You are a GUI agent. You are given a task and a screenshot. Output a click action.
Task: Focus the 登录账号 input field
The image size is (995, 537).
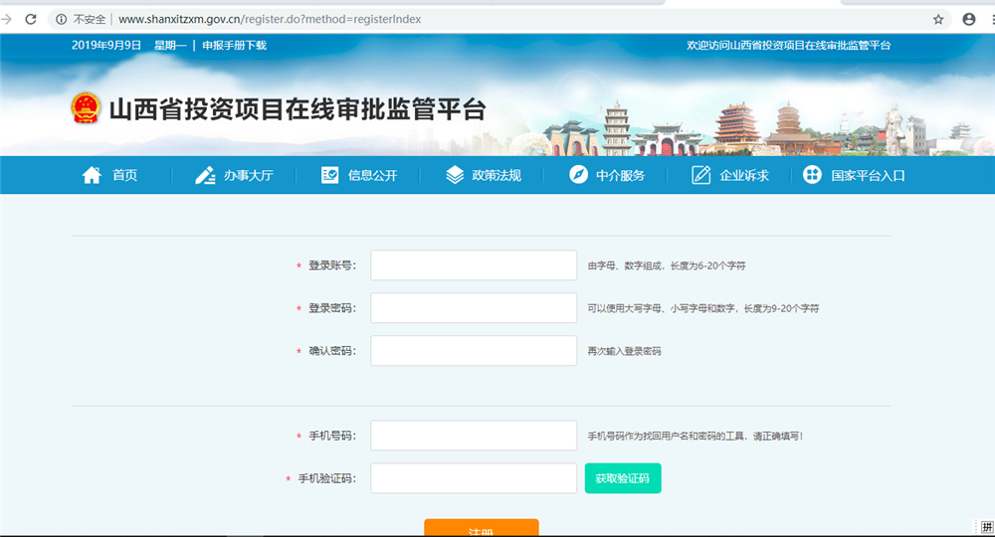click(x=474, y=266)
